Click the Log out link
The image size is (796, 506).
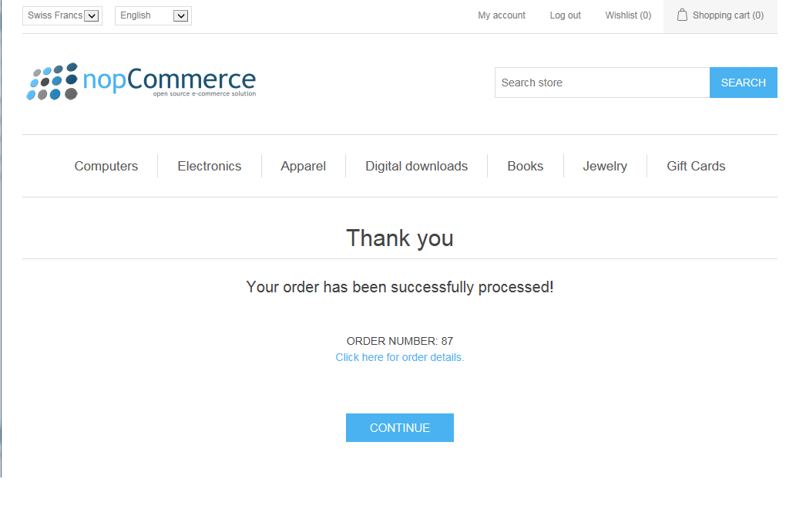[x=566, y=15]
